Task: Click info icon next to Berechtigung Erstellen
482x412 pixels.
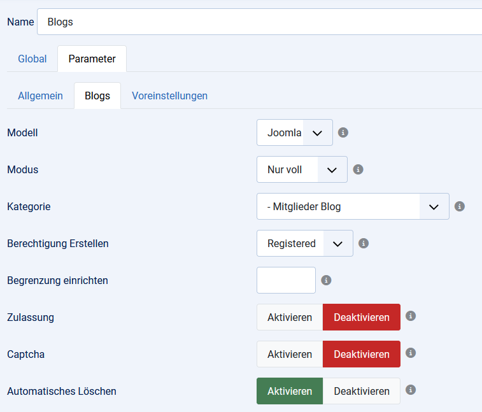Action: (364, 243)
